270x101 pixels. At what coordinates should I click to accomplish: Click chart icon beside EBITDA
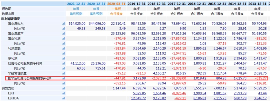(63, 98)
